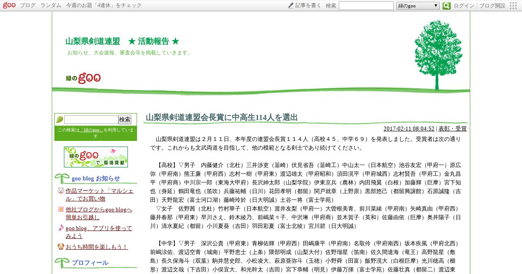Open blog title 山梨県剣道連盟 ★ 活動報告 ★

pos(122,41)
